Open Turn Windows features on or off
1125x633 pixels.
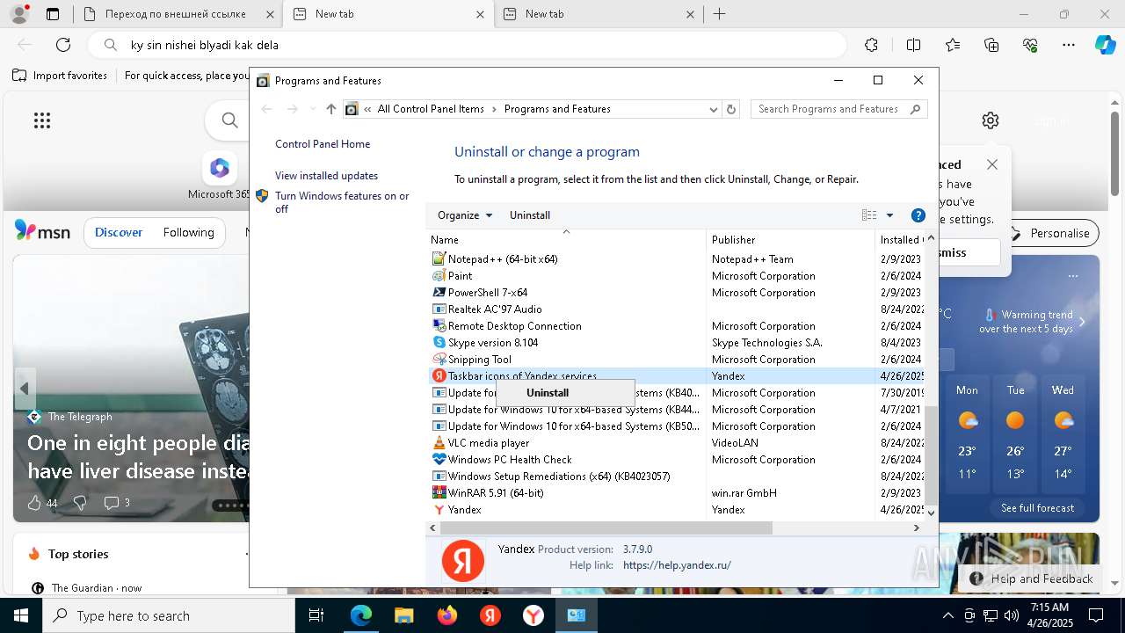coord(342,202)
